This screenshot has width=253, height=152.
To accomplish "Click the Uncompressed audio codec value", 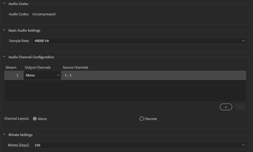I will (x=44, y=14).
